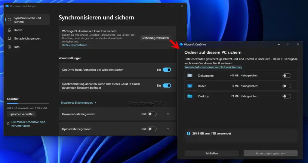Open Die mobile OneDrive-App herunterladen link
This screenshot has width=308, height=163.
click(x=28, y=124)
